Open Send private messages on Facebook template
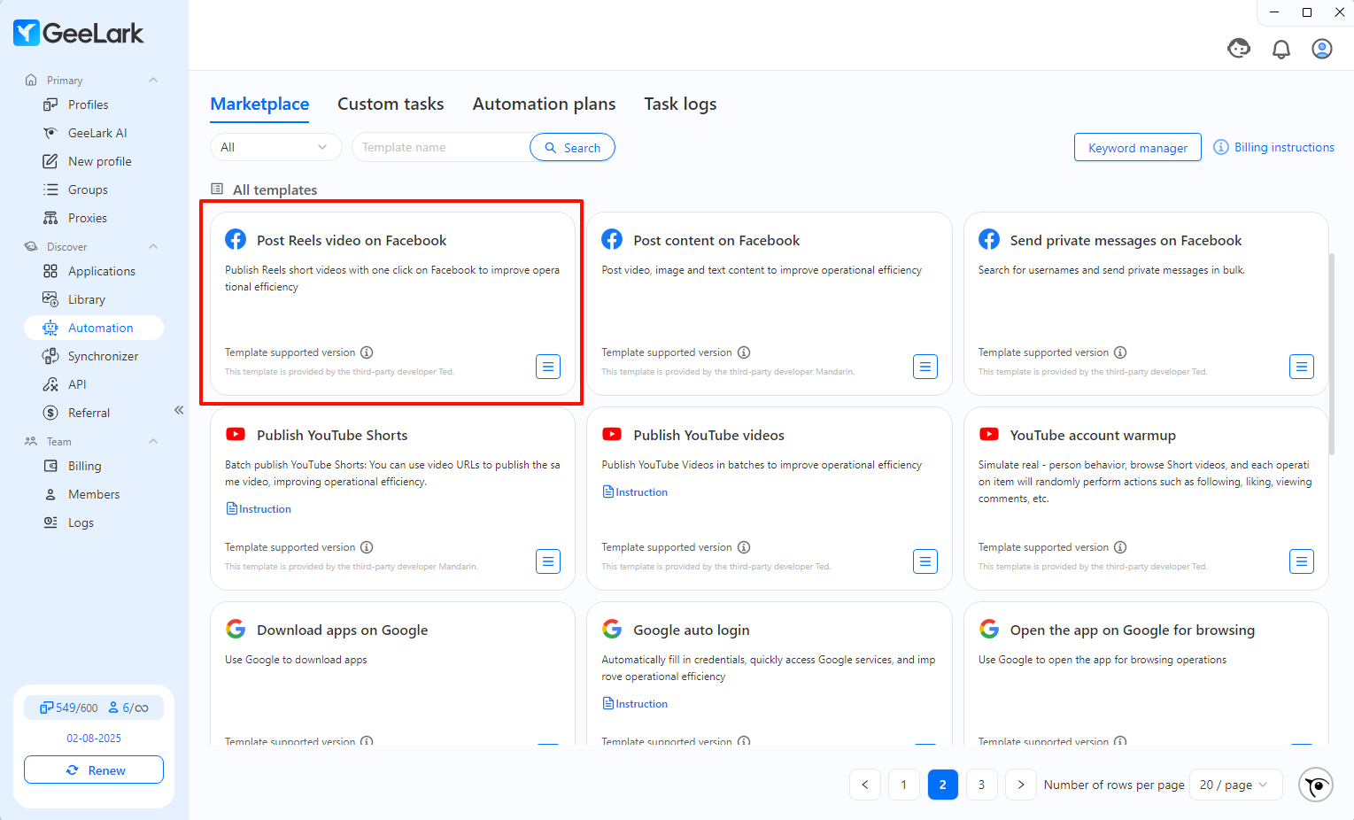Image resolution: width=1354 pixels, height=820 pixels. tap(1146, 304)
